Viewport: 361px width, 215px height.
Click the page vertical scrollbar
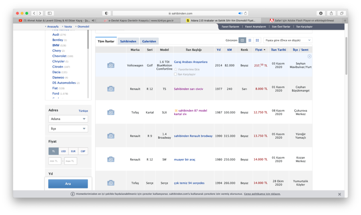[346, 56]
